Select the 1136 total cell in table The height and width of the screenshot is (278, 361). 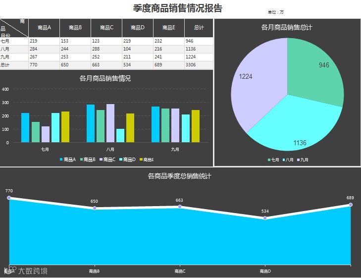coord(199,49)
